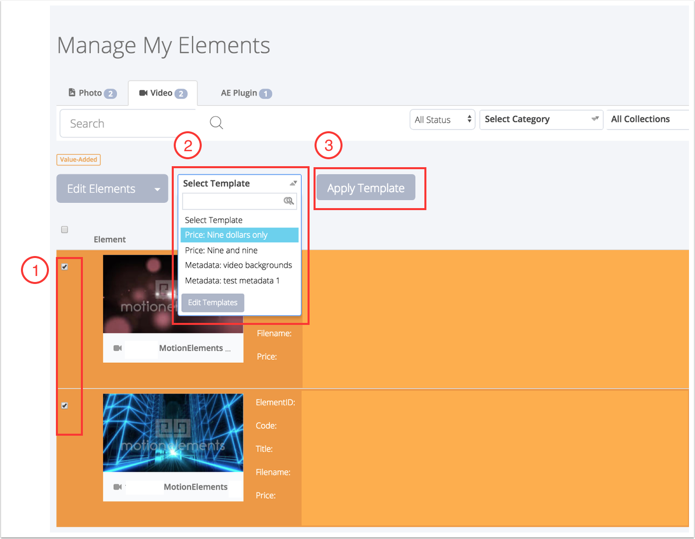This screenshot has width=695, height=539.
Task: Expand the Edit Elements dropdown arrow
Action: [157, 189]
